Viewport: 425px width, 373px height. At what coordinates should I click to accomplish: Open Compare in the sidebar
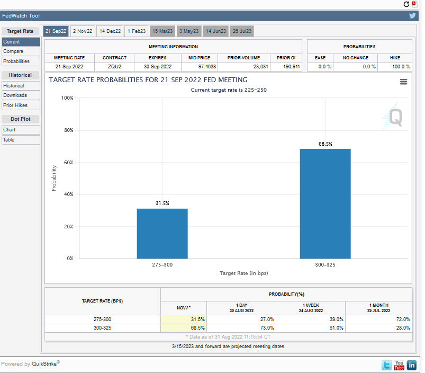tap(21, 51)
